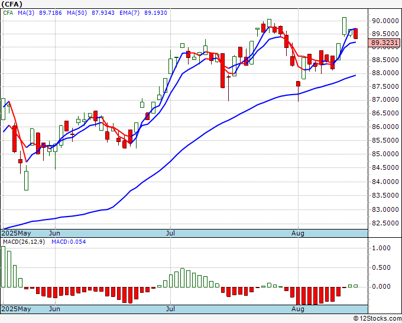Click the 85.0000 price axis label
The image size is (402, 323).
pyautogui.click(x=385, y=154)
